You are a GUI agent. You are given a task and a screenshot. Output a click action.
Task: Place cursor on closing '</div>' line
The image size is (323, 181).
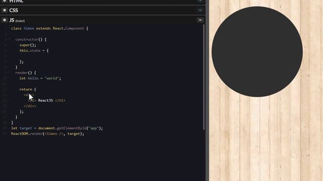click(x=30, y=106)
